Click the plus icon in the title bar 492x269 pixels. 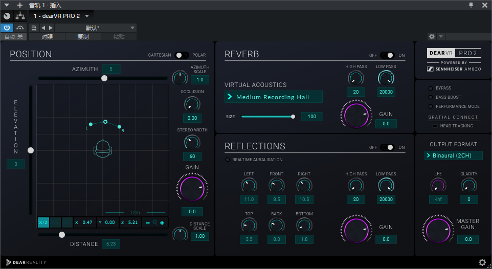(x=20, y=5)
